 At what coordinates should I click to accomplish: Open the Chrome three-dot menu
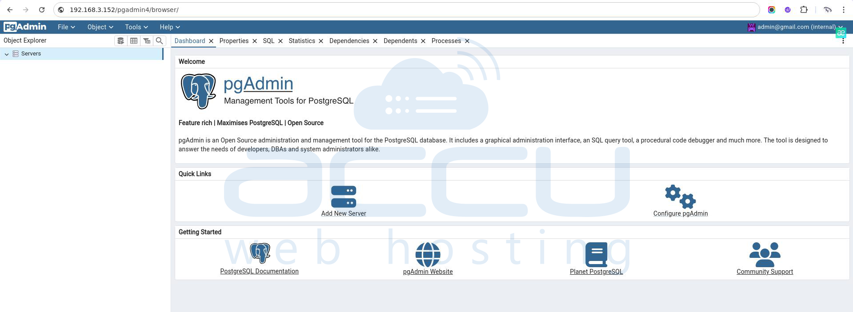coord(844,10)
